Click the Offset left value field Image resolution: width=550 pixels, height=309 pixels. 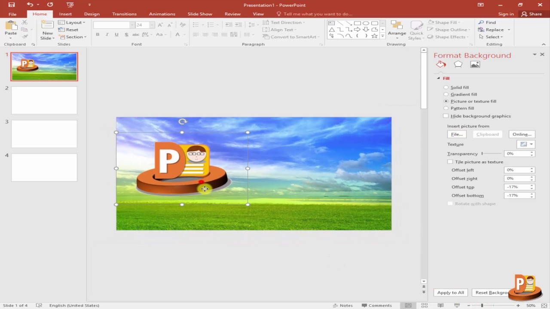point(517,170)
